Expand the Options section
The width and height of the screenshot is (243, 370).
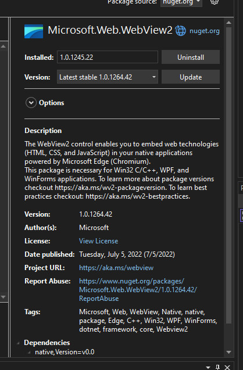[31, 103]
